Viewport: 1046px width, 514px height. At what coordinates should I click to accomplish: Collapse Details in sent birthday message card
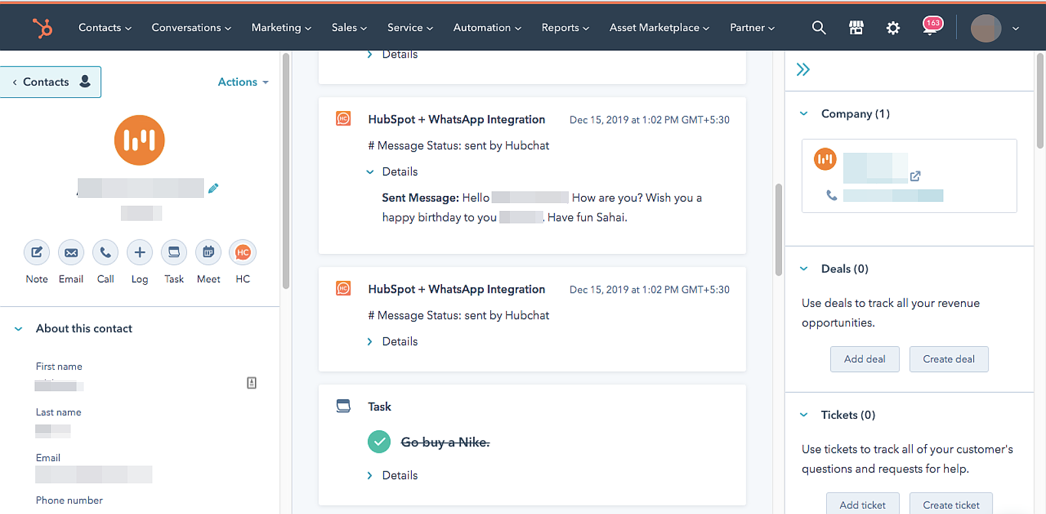point(370,172)
